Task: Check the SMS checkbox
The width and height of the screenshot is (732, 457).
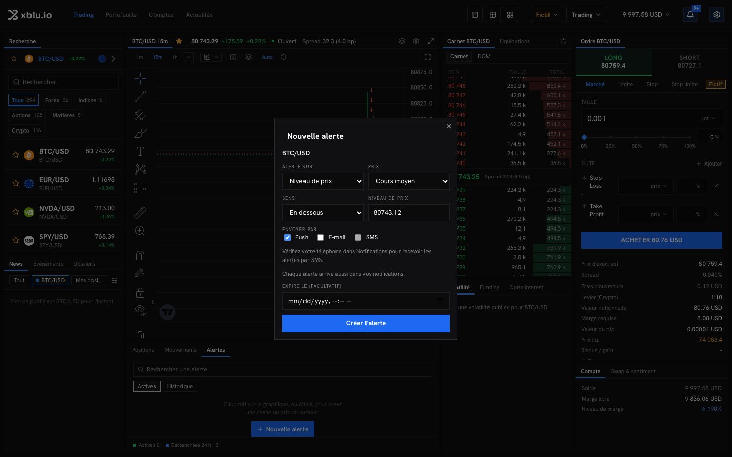Action: click(358, 237)
